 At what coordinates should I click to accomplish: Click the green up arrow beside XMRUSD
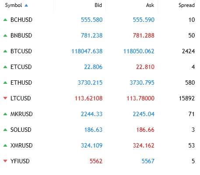pyautogui.click(x=5, y=145)
